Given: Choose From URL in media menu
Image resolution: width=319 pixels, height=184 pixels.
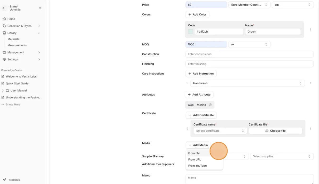Looking at the screenshot, I should 204,159.
